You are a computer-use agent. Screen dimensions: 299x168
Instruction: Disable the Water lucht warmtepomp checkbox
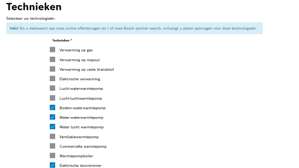pyautogui.click(x=52, y=127)
